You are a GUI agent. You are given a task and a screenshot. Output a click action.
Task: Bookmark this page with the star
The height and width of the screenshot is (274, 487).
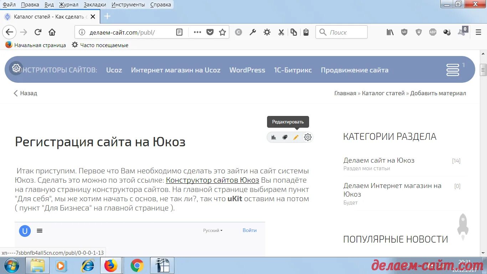[x=222, y=32]
